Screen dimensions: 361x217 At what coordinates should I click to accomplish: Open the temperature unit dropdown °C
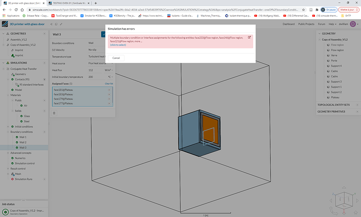(110, 77)
